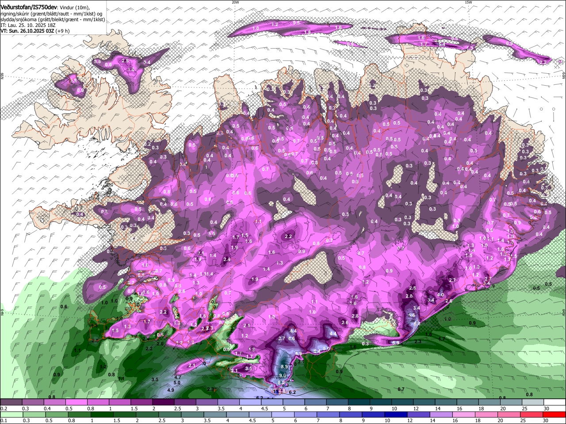Click the pale green 0.1–0.3 swatch, lower legend row
Image resolution: width=566 pixels, height=424 pixels.
point(11,414)
